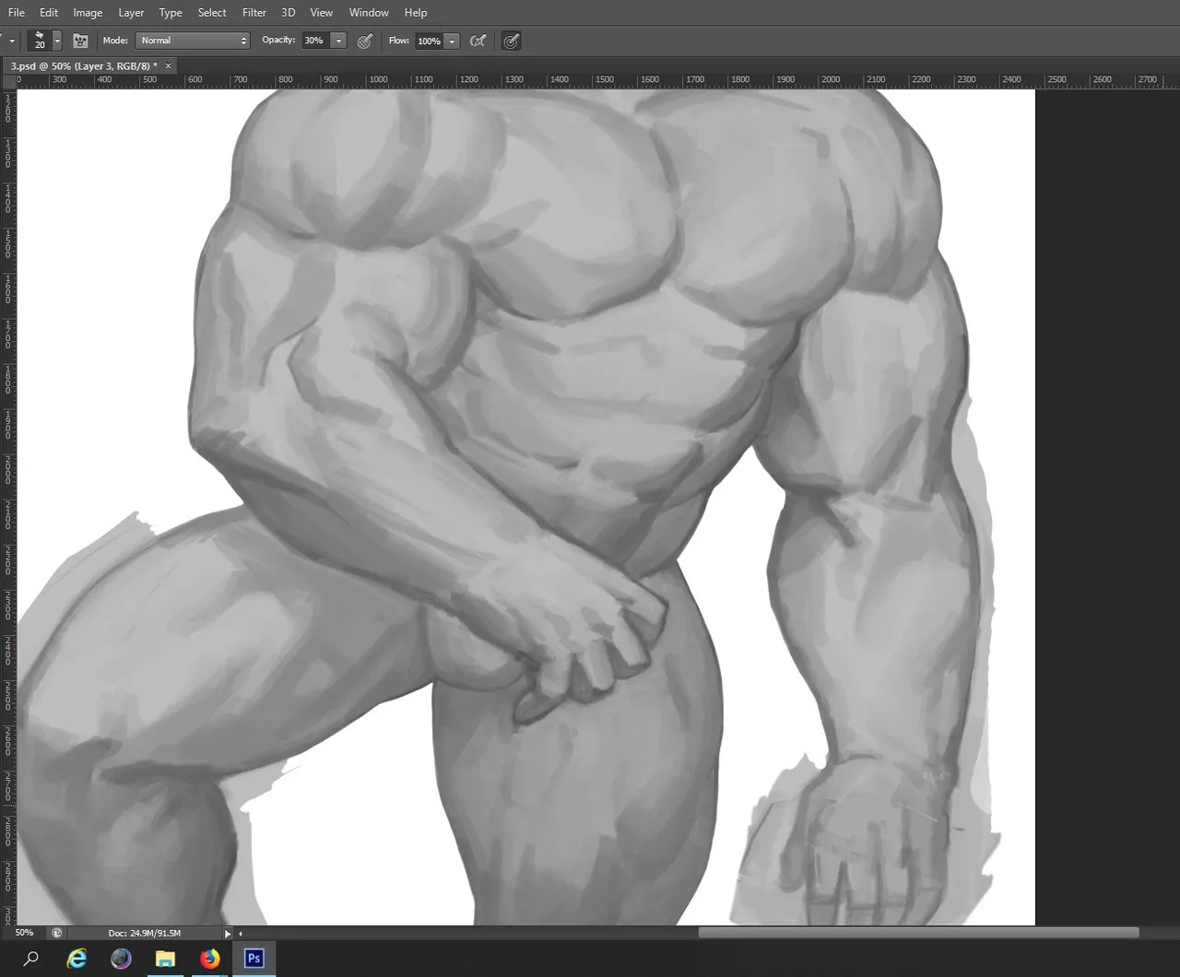Toggle the Brush panel icon
The height and width of the screenshot is (977, 1180).
point(80,41)
